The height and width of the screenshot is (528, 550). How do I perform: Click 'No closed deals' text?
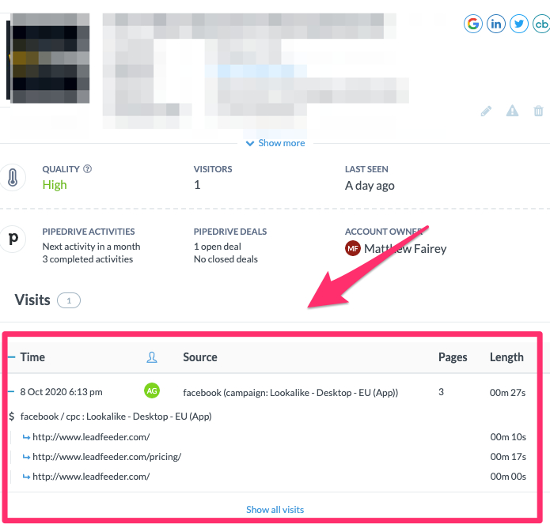coord(226,259)
